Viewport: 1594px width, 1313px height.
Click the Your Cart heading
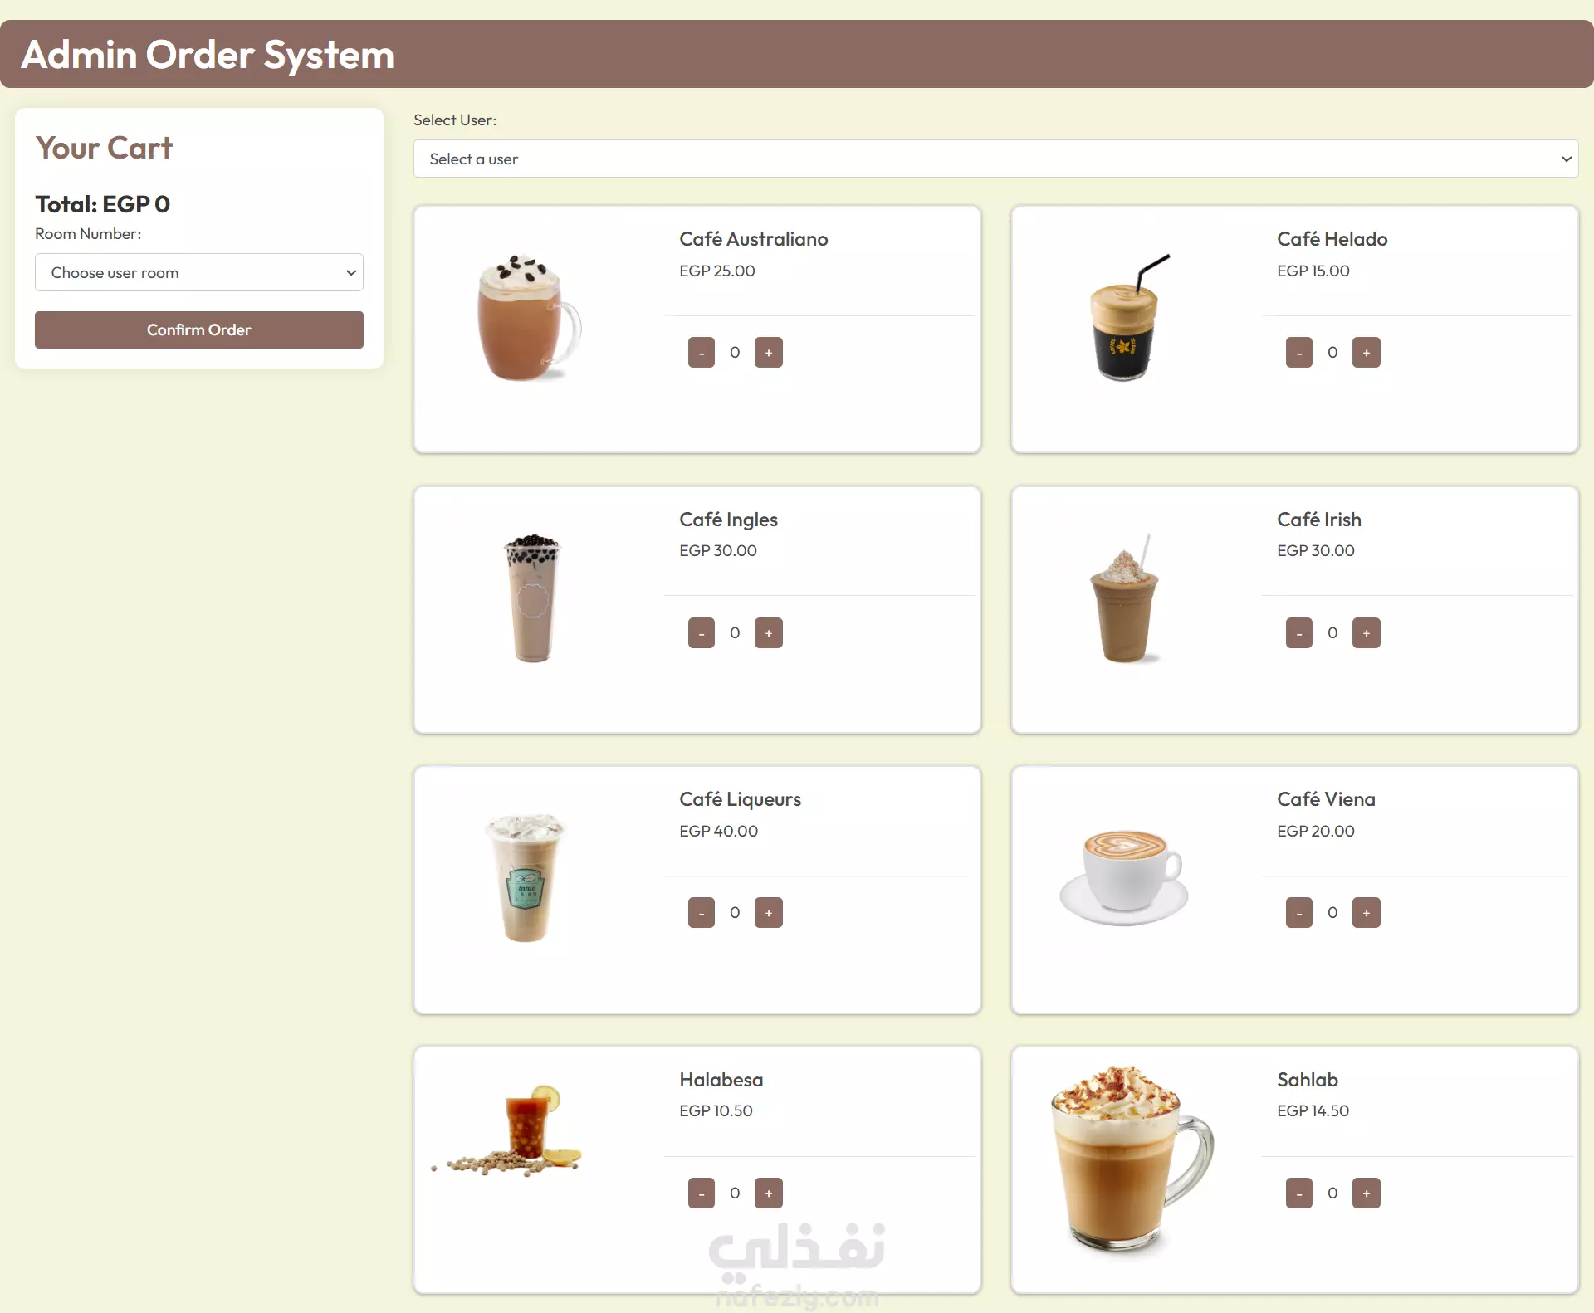tap(104, 148)
